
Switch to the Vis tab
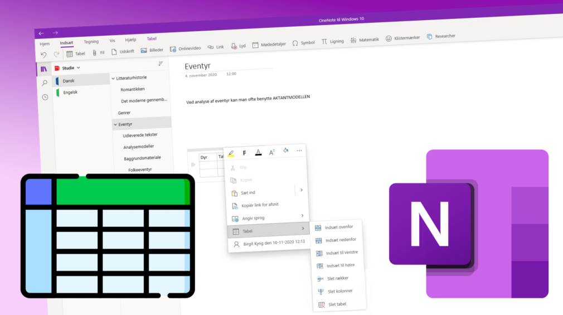point(112,41)
